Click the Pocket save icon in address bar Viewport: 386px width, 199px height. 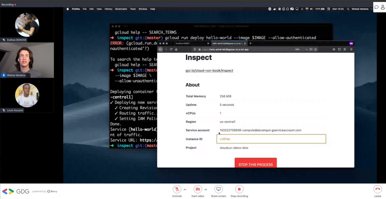311,49
